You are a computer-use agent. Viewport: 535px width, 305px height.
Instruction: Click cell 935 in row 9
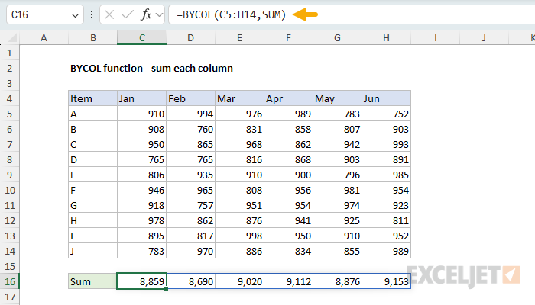pos(191,175)
